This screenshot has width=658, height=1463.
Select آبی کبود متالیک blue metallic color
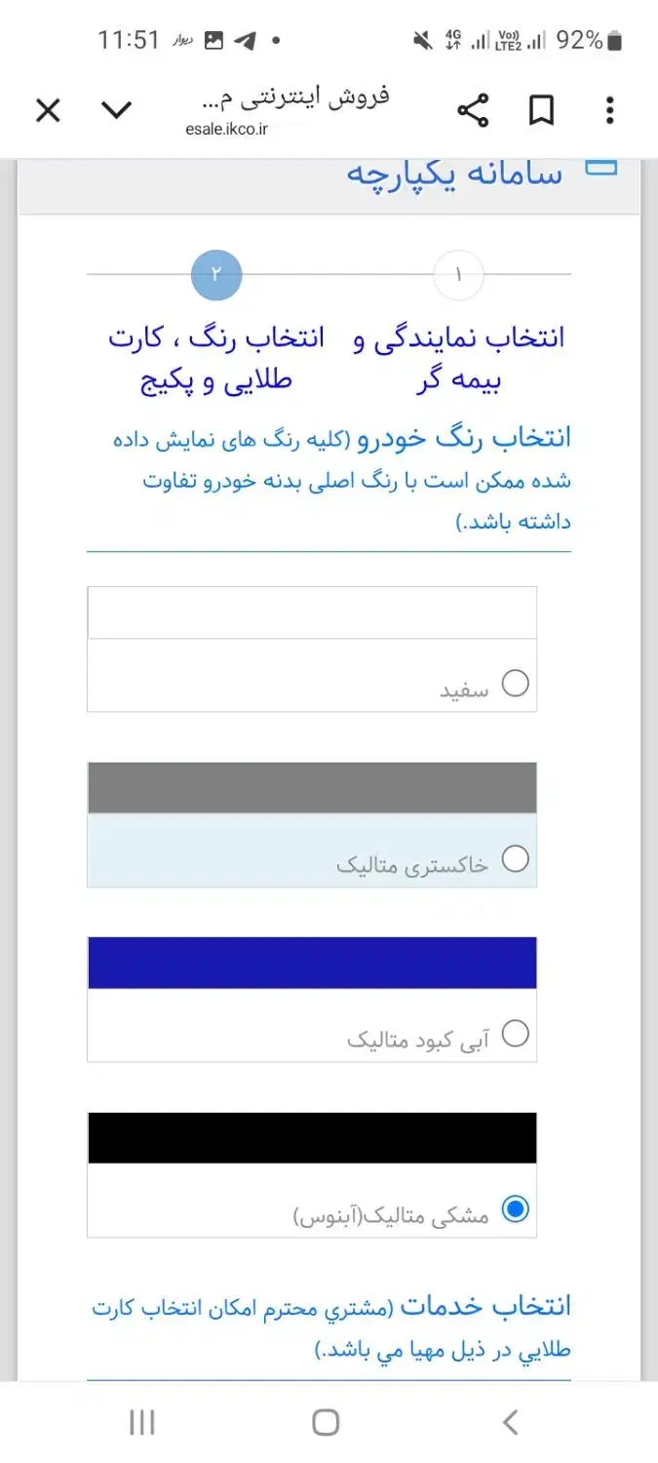coord(517,1032)
